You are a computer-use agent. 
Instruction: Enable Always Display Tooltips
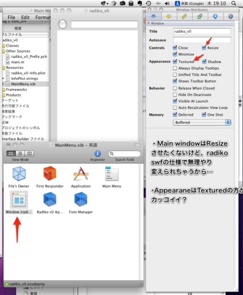tap(175, 68)
